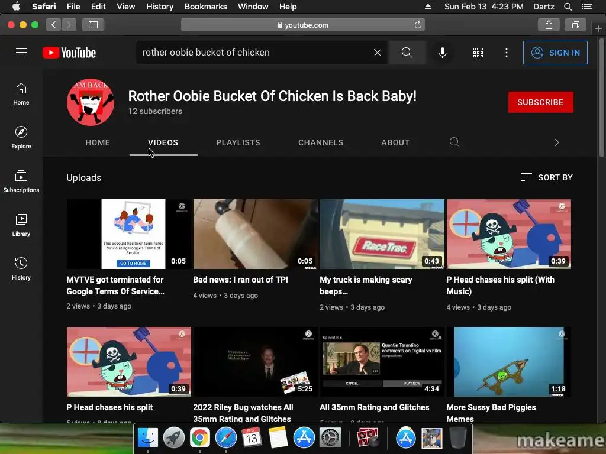This screenshot has width=606, height=454.
Task: Open Photo Booth from the Dock
Action: tap(367, 438)
